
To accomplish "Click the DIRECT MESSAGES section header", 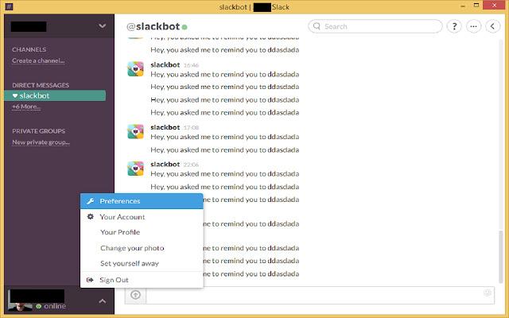I will pyautogui.click(x=41, y=85).
